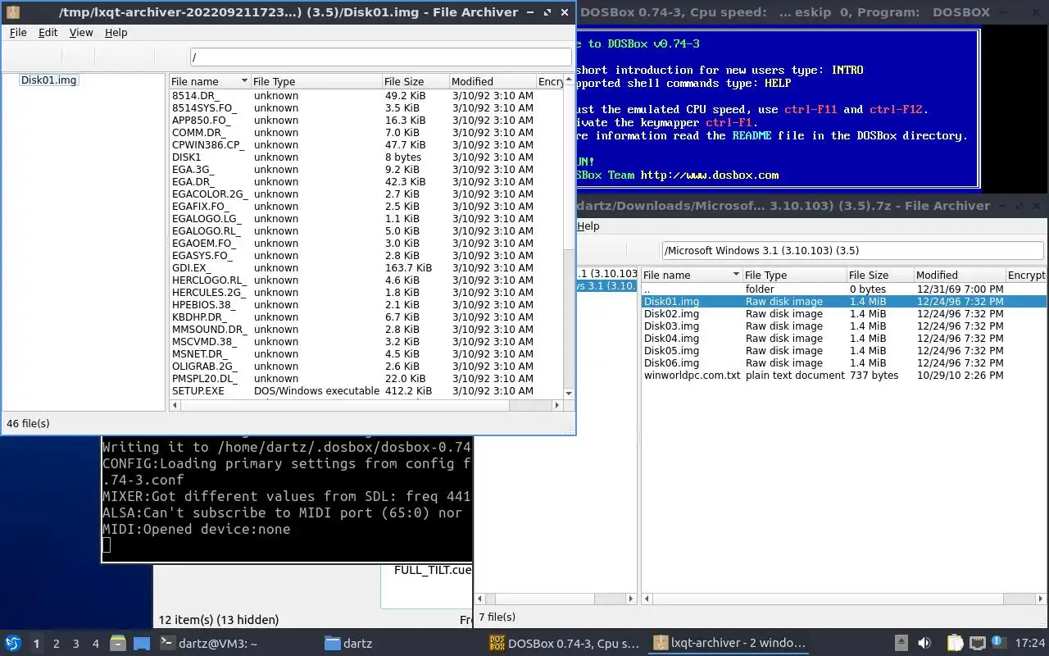Viewport: 1049px width, 656px height.
Task: Switch to workspace 3
Action: (76, 644)
